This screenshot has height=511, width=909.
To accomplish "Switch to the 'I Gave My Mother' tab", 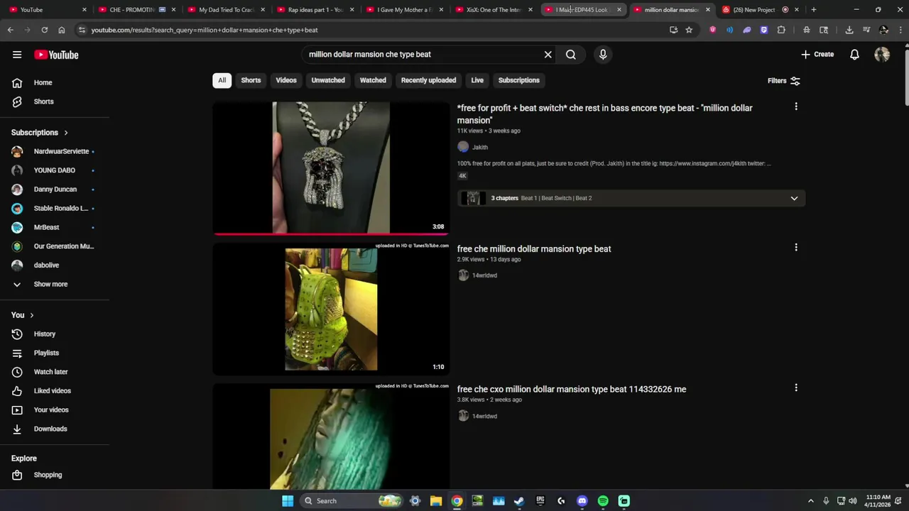I will click(405, 10).
